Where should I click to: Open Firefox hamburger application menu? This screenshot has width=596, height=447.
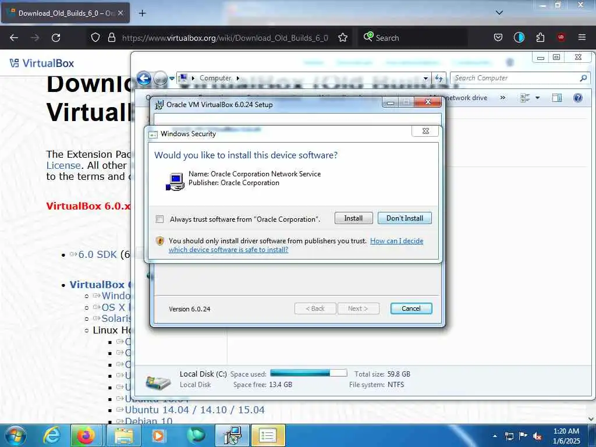pyautogui.click(x=582, y=38)
